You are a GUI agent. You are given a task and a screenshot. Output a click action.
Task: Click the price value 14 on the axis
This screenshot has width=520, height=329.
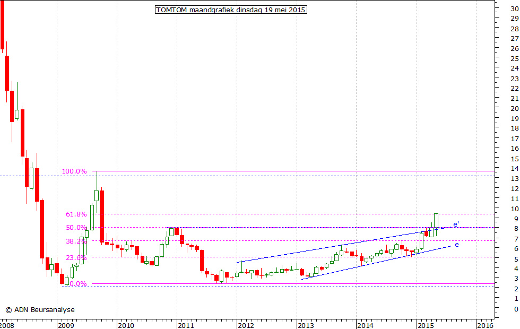tap(515, 169)
